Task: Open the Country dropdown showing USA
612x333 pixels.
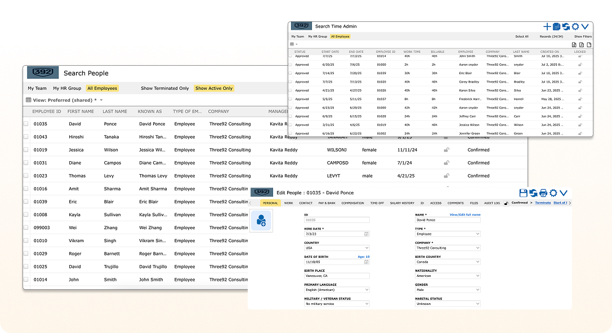Action: (337, 248)
